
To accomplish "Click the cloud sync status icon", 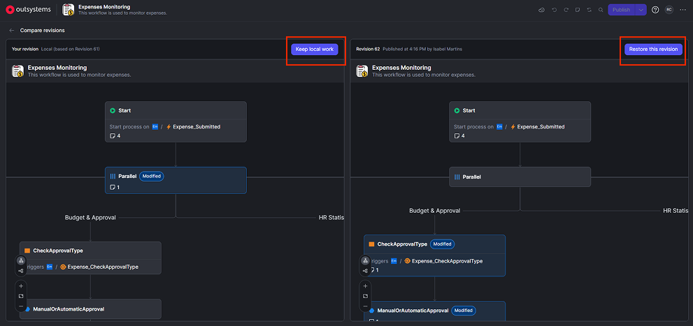I will [x=541, y=10].
